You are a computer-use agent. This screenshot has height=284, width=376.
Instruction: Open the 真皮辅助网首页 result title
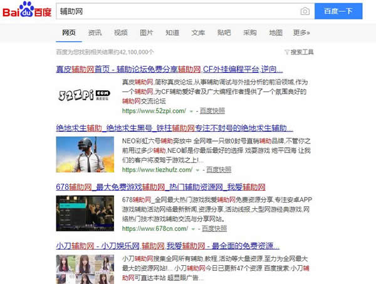pos(169,70)
